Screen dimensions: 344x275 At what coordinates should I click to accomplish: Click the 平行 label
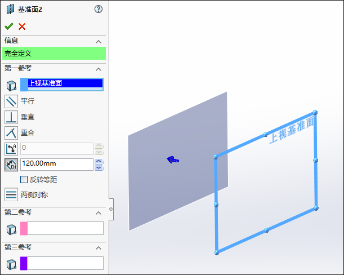[x=28, y=101]
